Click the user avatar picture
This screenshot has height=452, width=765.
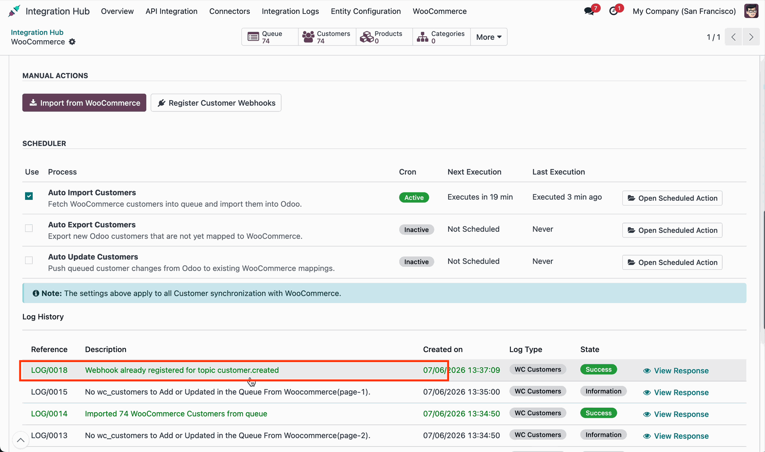click(x=751, y=11)
